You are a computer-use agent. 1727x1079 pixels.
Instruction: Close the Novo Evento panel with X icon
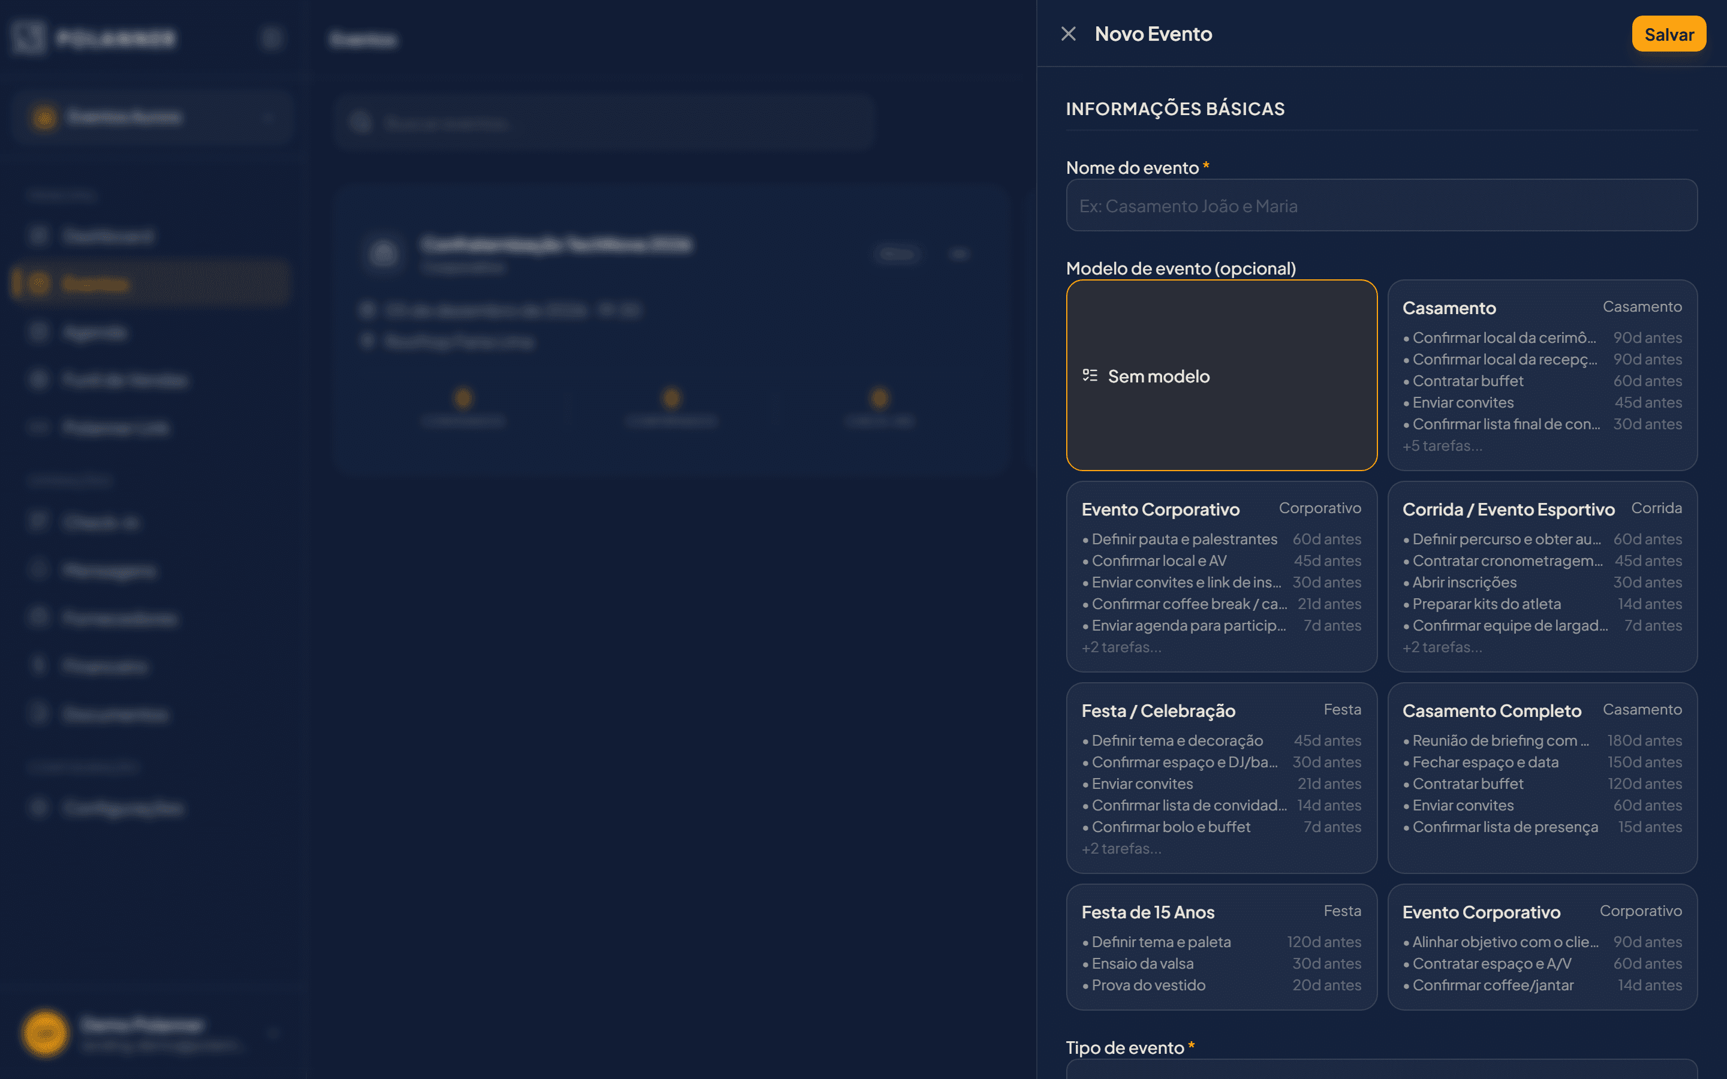pyautogui.click(x=1069, y=34)
